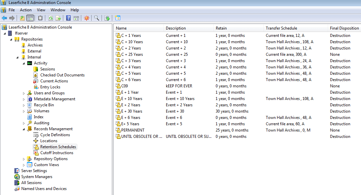This screenshot has height=195, width=361.
Task: Click the green Refresh toolbar icon
Action: click(x=51, y=18)
